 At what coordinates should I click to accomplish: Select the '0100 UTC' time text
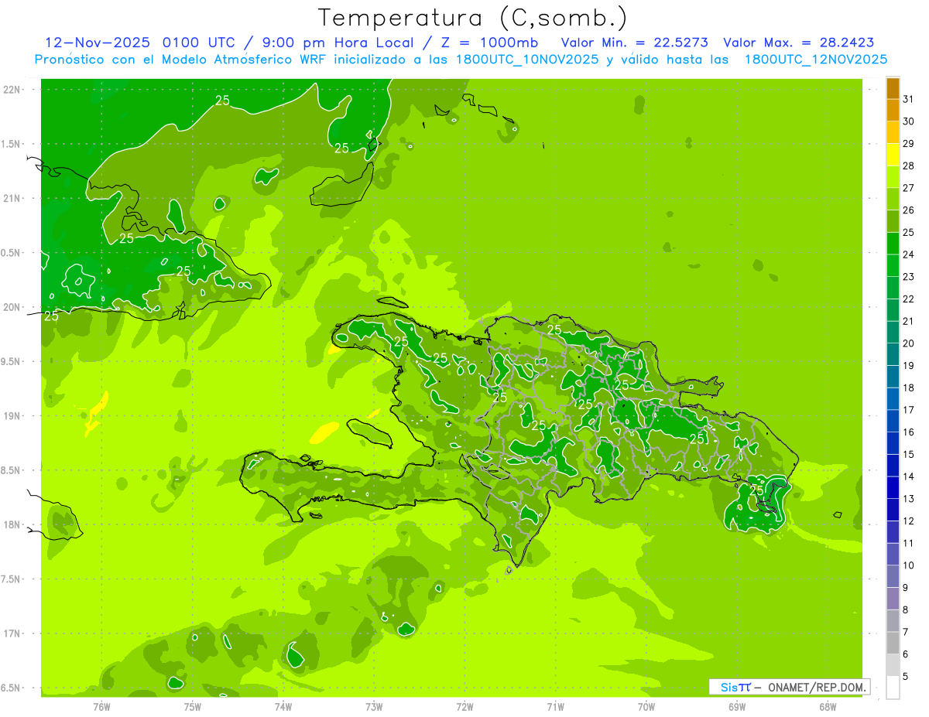click(199, 43)
